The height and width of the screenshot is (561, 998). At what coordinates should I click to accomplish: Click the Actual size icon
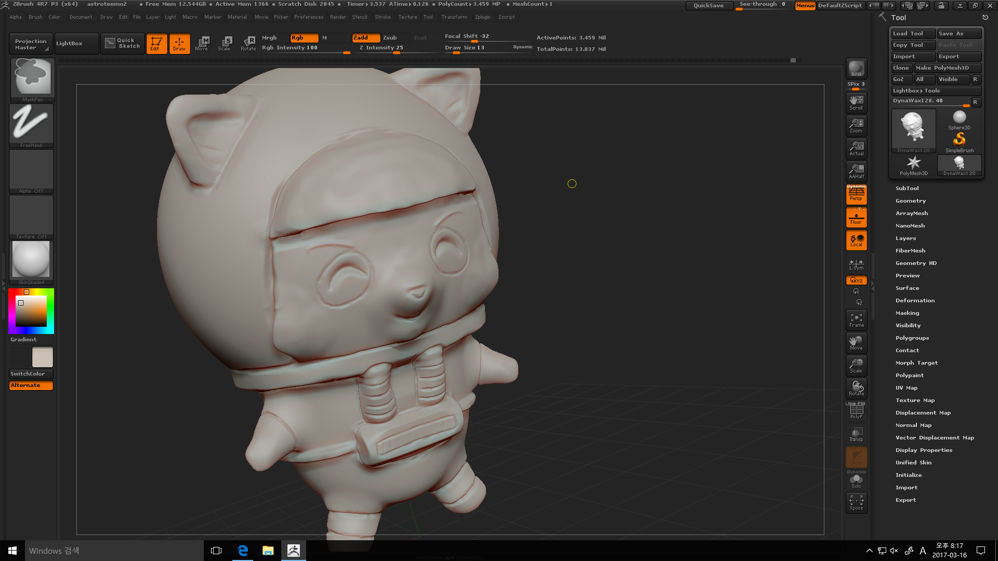click(x=856, y=149)
